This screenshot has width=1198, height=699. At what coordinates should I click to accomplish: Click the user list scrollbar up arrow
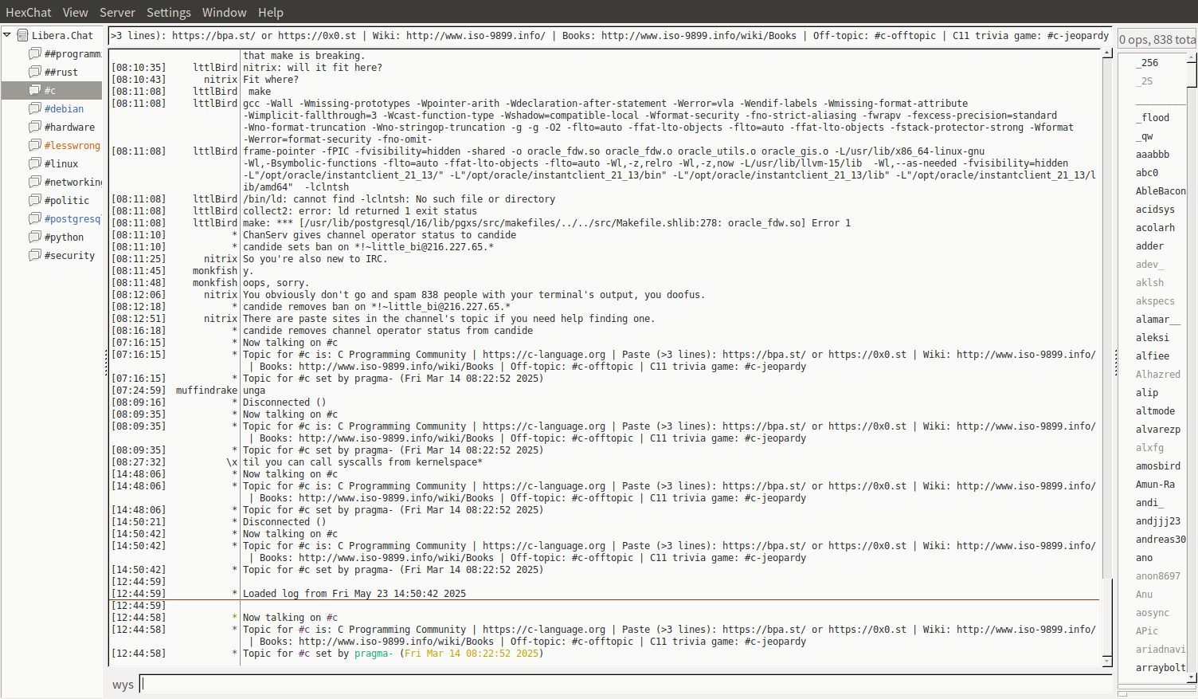(x=1192, y=58)
